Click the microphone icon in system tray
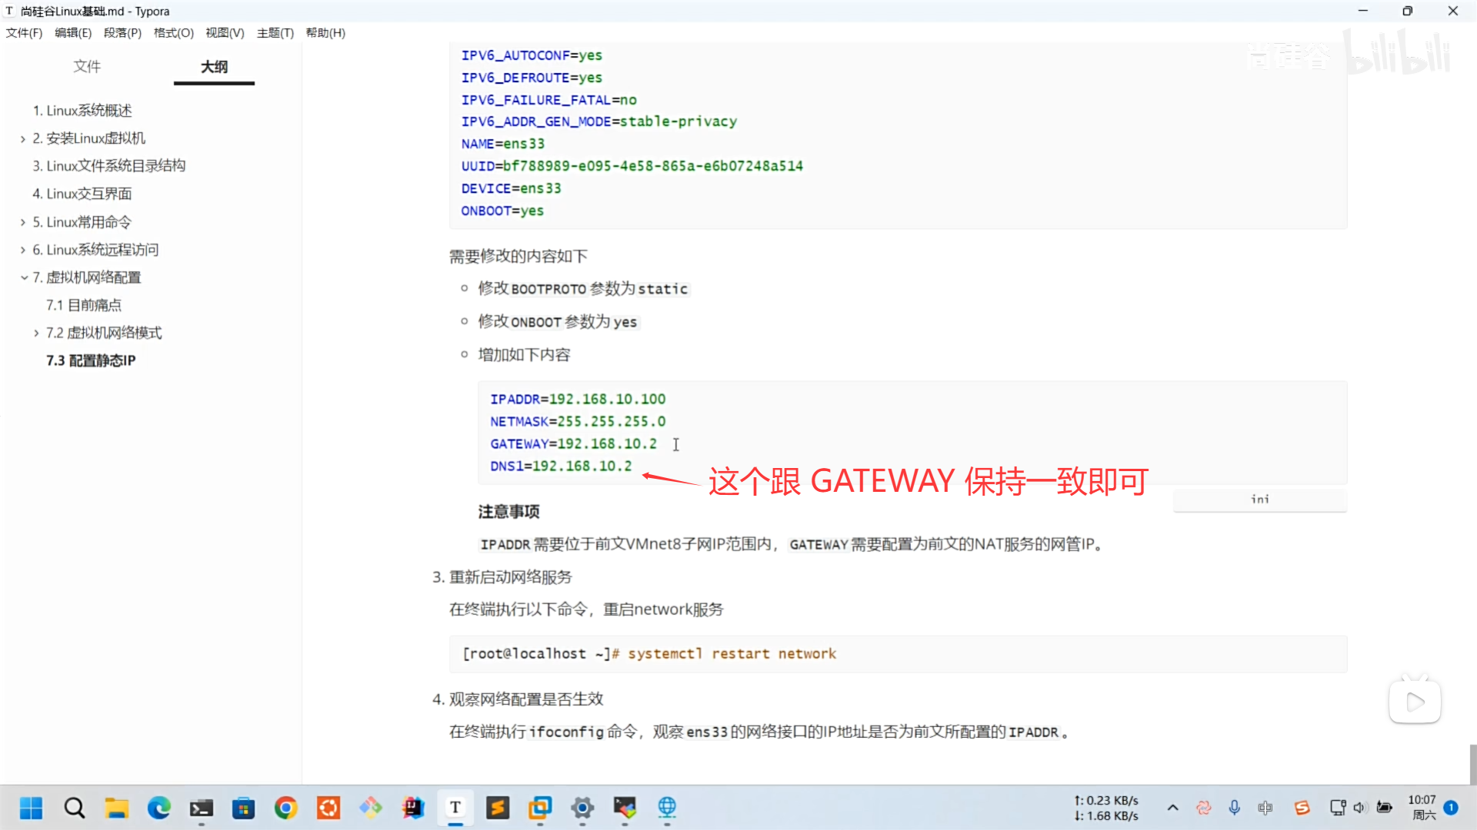1477x830 pixels. click(x=1234, y=808)
